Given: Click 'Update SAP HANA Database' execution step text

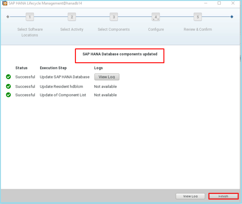Looking at the screenshot, I should pyautogui.click(x=65, y=77).
